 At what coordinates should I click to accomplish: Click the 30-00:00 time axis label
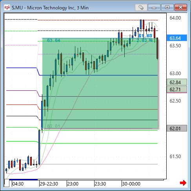[131, 184]
